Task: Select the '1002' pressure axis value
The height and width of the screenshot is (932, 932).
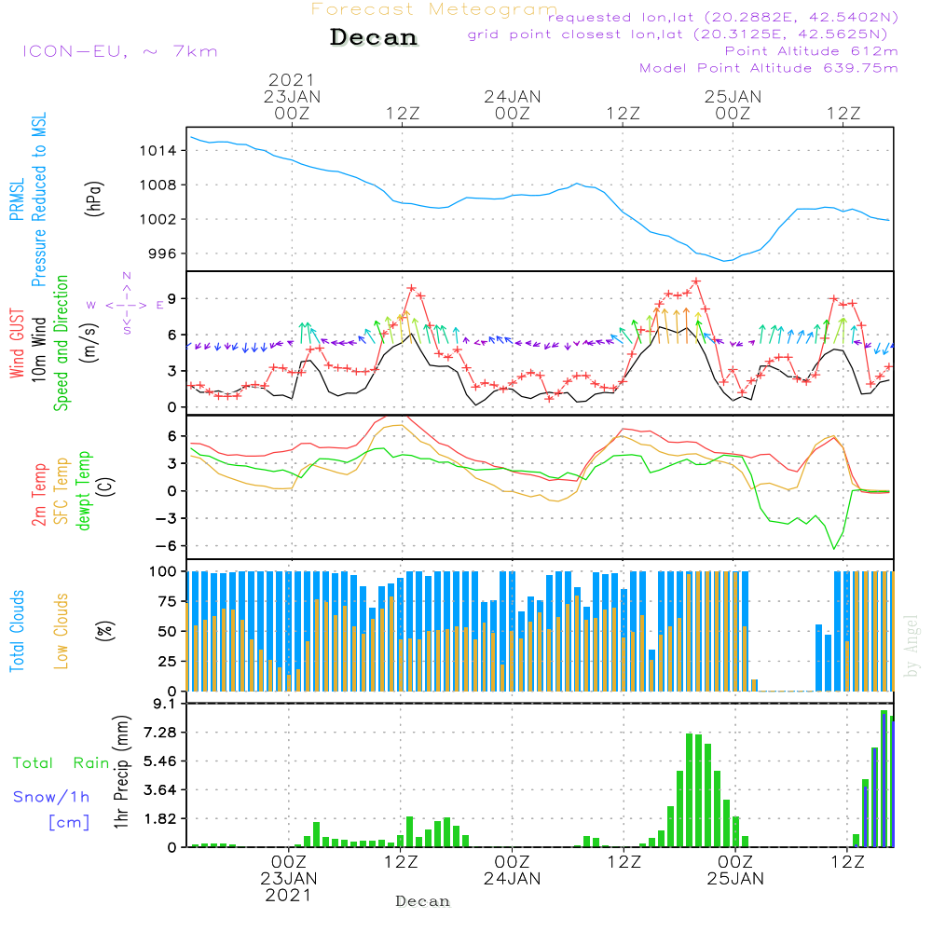Action: 158,220
